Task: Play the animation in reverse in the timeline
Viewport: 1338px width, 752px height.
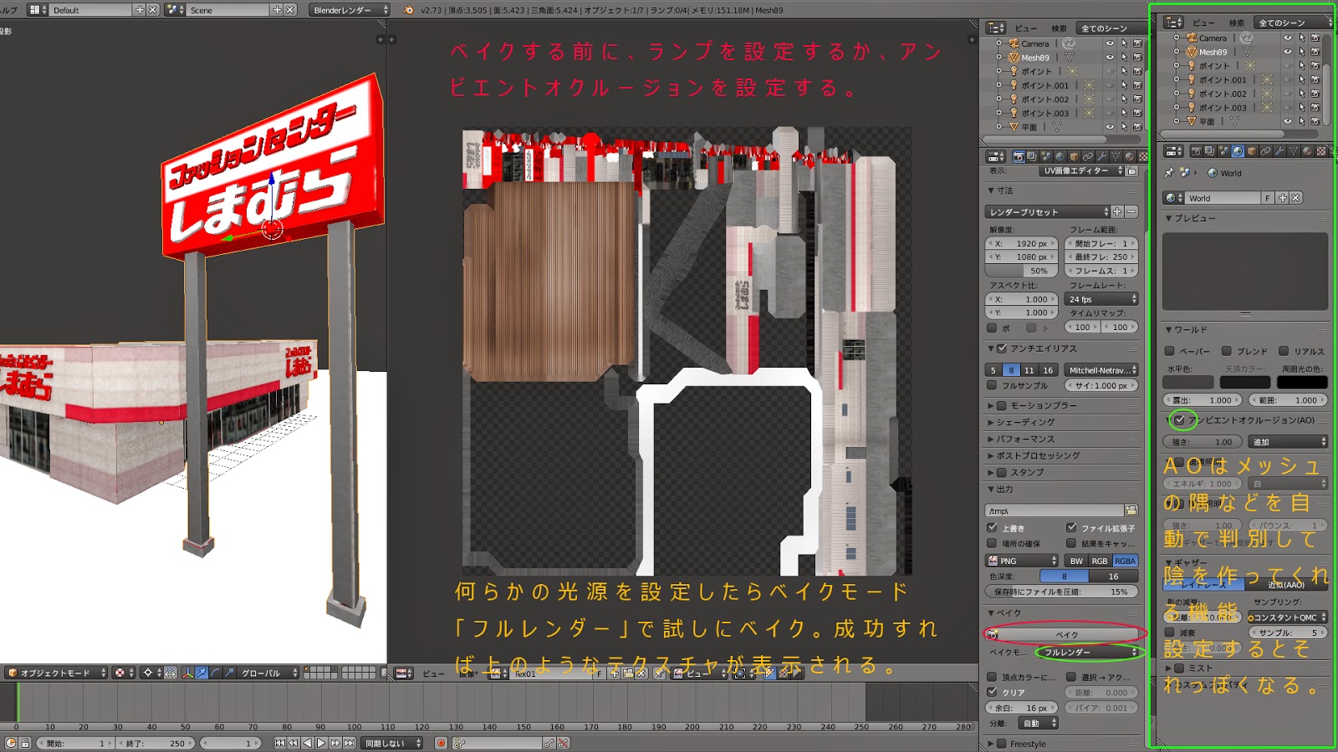Action: pos(307,743)
